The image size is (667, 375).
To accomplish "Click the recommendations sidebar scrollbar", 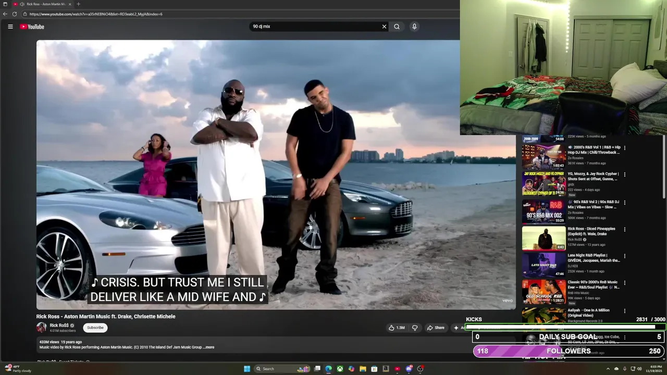I will tap(663, 167).
